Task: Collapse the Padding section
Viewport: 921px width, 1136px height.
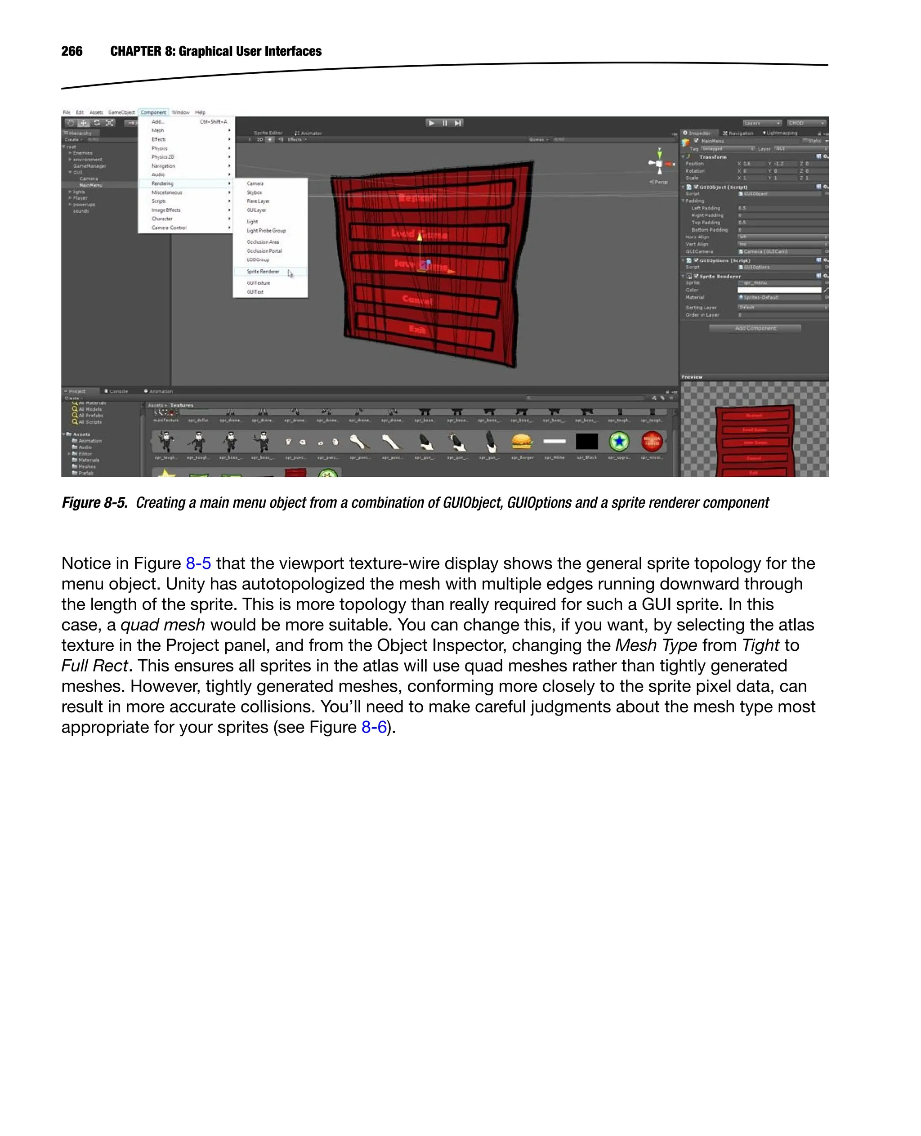Action: pyautogui.click(x=683, y=201)
